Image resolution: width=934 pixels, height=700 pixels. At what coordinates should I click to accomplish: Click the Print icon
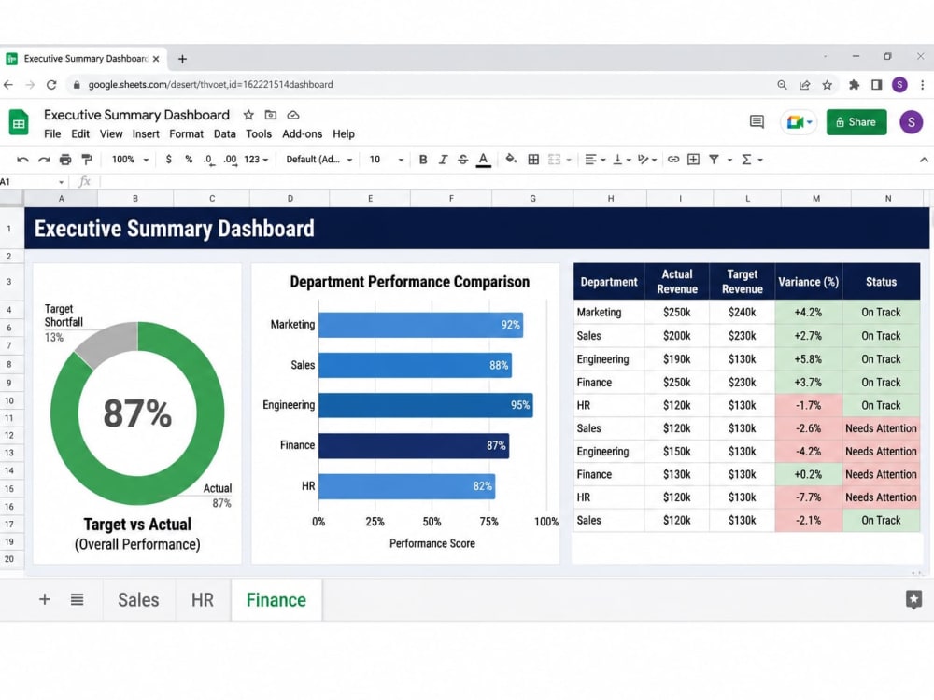[65, 160]
